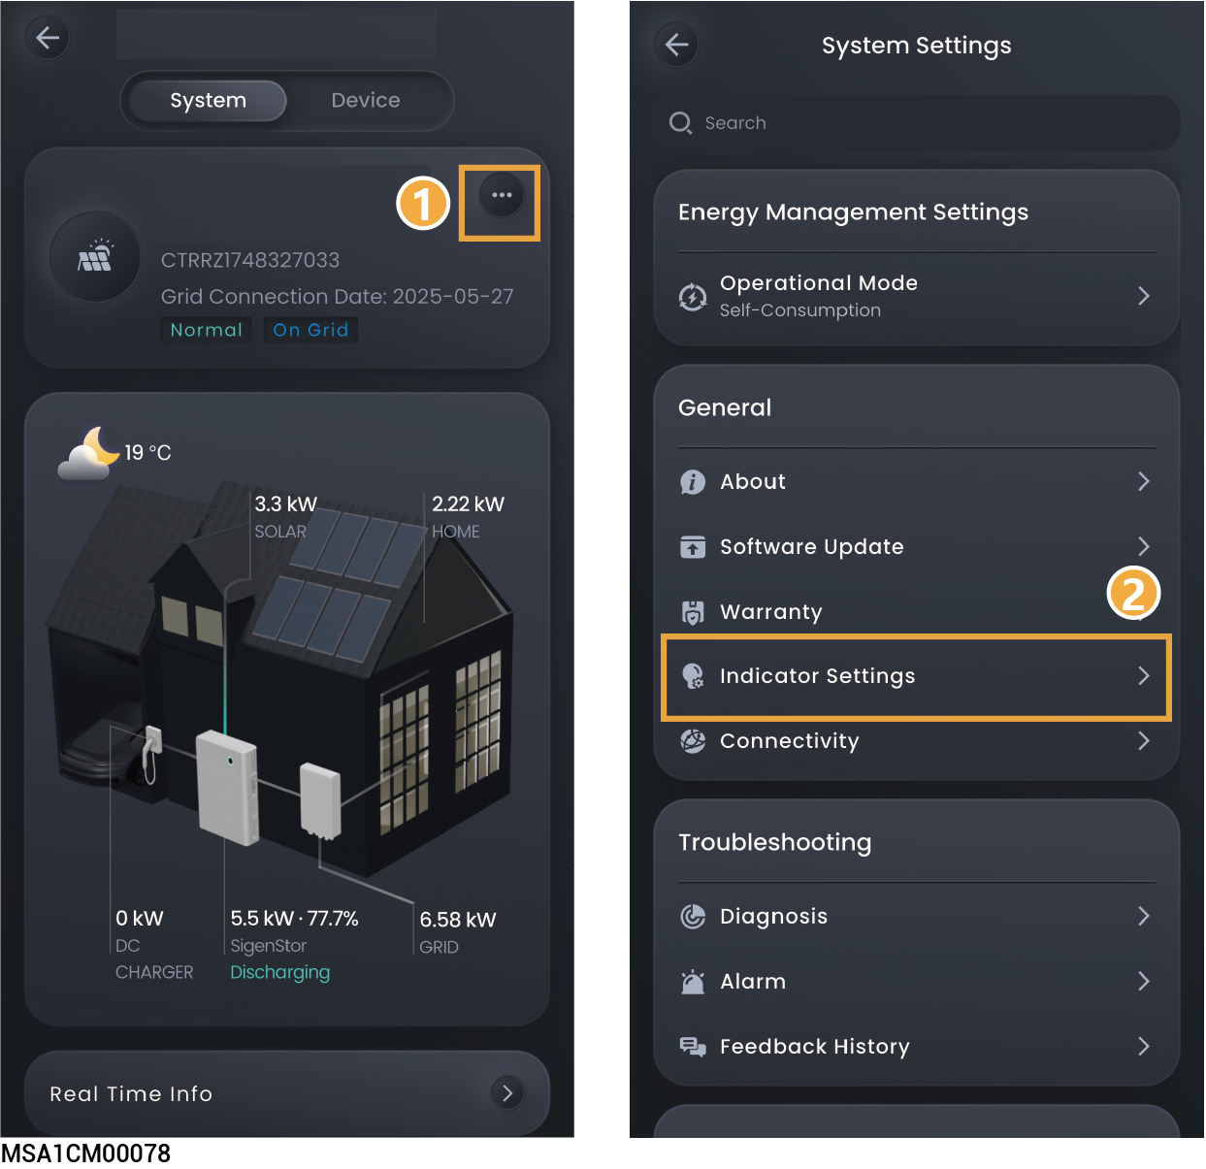The image size is (1206, 1169).
Task: Tap the Operational Mode icon
Action: pos(693,297)
